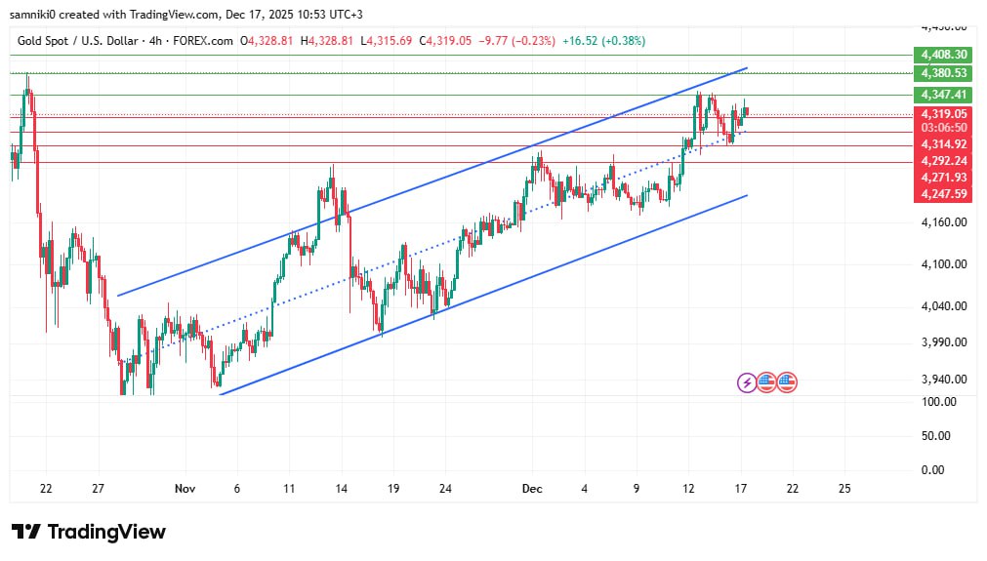Screen dimensions: 987x561
Task: Click the 17 date on the time axis
Action: pos(740,489)
